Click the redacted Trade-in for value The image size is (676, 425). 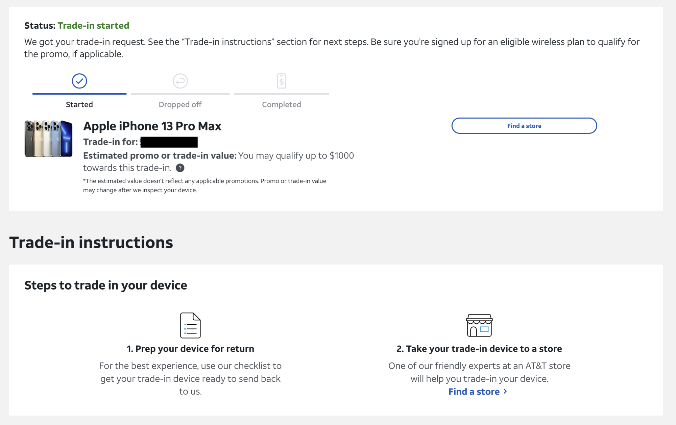click(x=169, y=142)
